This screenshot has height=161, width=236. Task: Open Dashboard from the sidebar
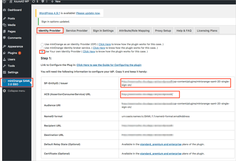(x=14, y=10)
